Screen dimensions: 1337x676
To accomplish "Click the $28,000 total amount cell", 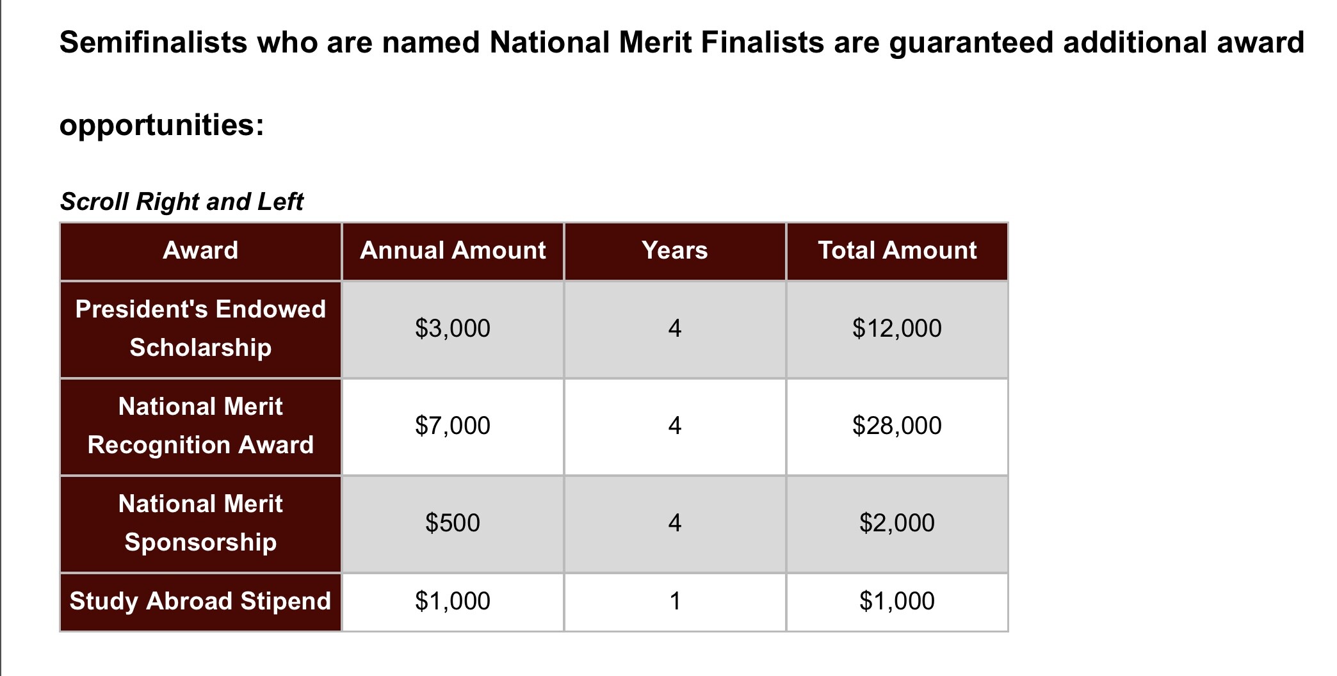I will coord(896,426).
